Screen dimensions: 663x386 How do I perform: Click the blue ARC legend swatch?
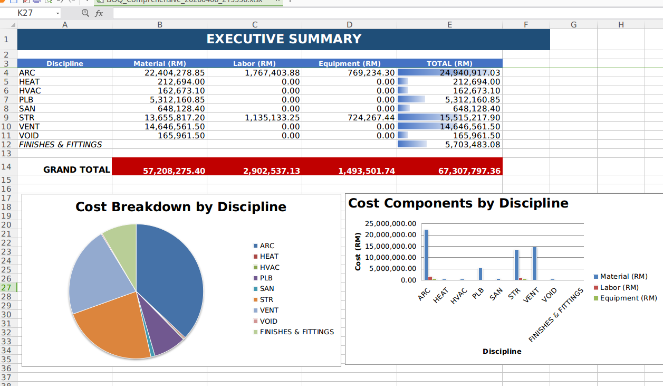(x=256, y=246)
